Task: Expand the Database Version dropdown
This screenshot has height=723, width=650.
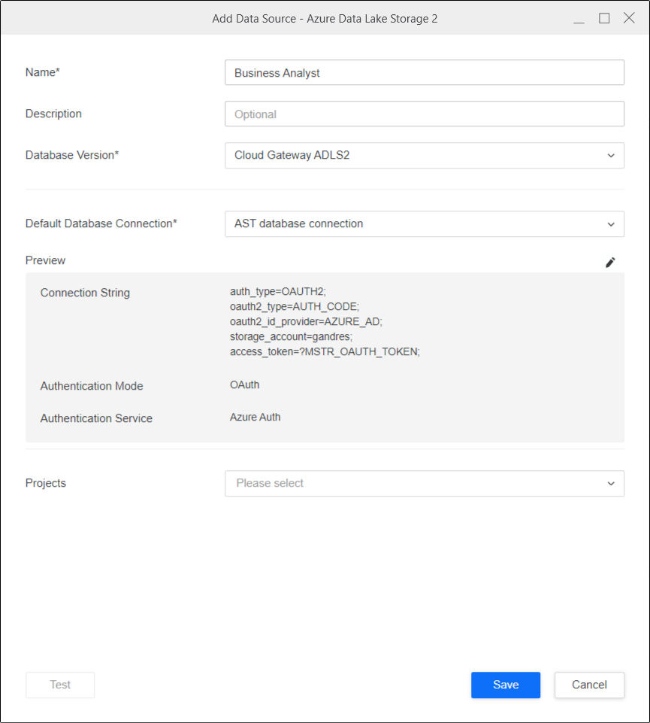Action: click(424, 156)
